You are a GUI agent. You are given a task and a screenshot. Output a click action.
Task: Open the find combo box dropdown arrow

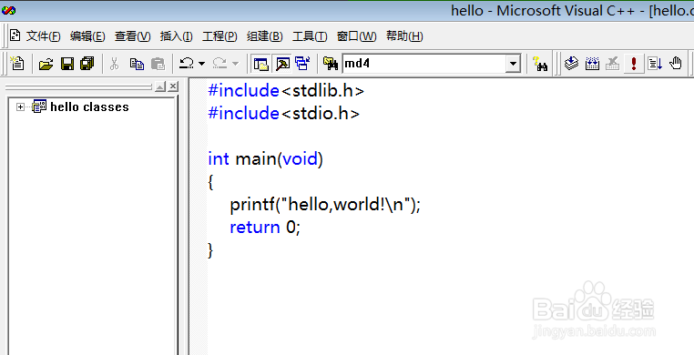[x=514, y=64]
